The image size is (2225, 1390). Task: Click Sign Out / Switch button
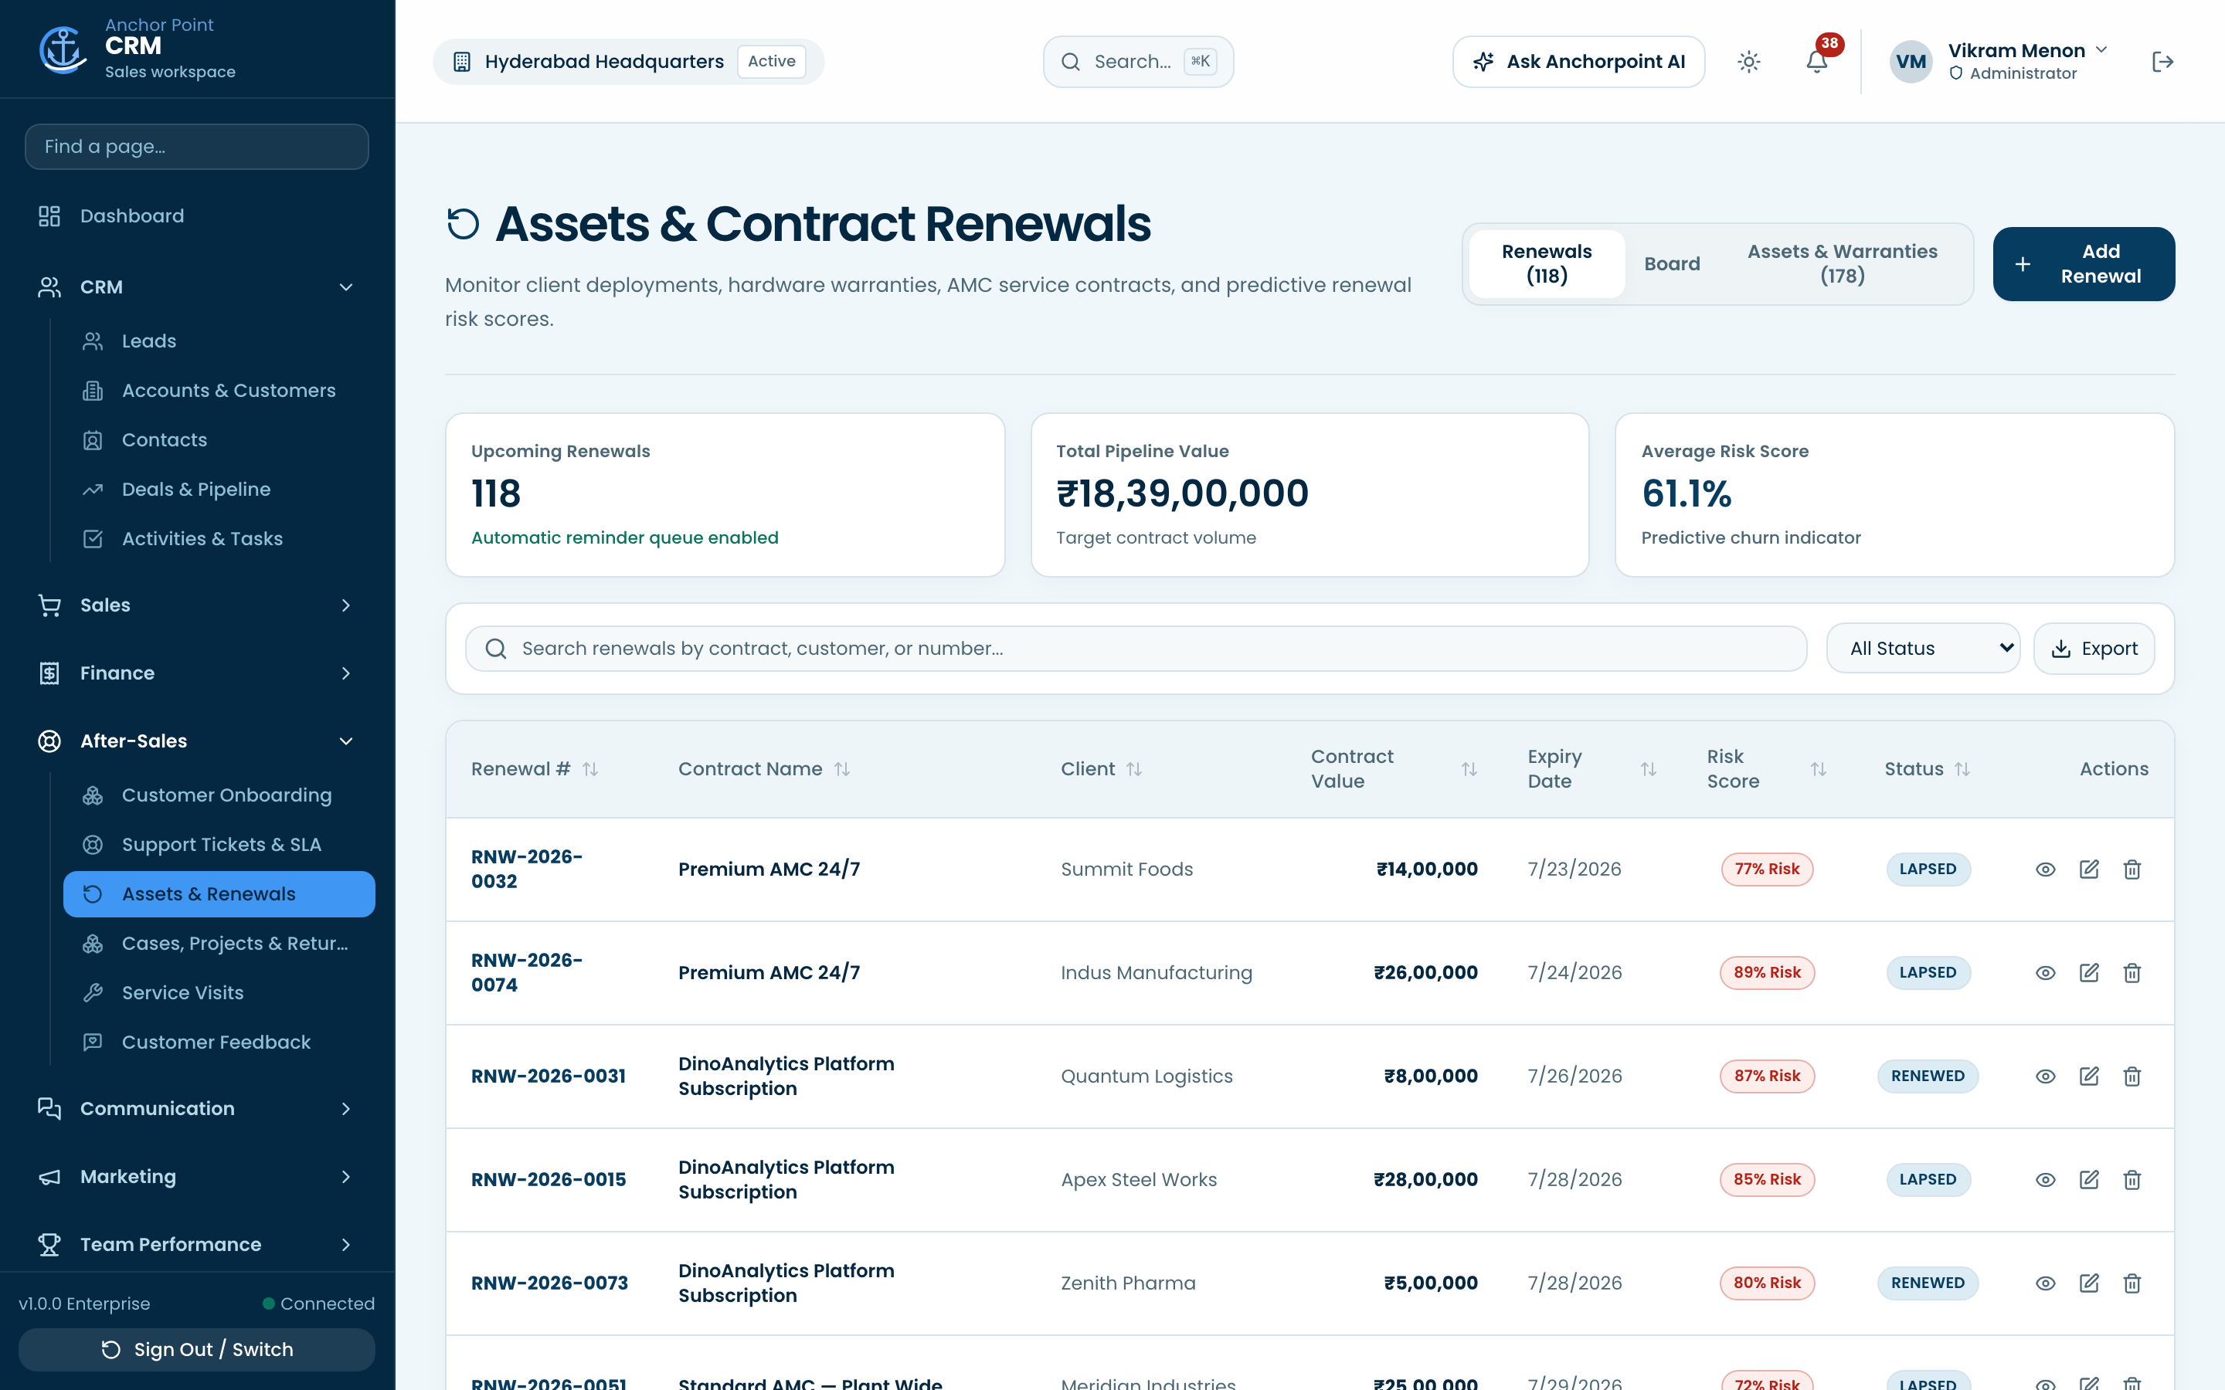pos(197,1348)
